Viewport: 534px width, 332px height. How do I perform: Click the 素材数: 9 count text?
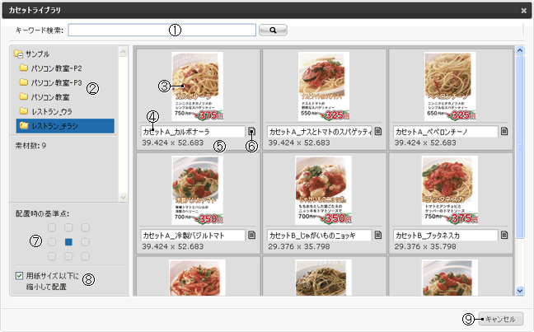[30, 146]
